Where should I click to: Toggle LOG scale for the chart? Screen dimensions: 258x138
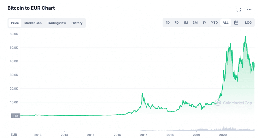pos(248,22)
